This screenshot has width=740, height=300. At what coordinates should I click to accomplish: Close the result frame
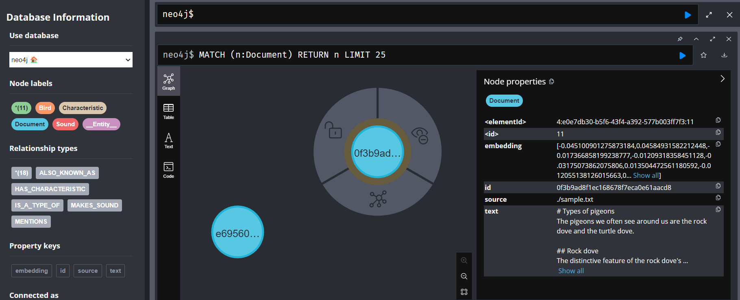pos(729,39)
